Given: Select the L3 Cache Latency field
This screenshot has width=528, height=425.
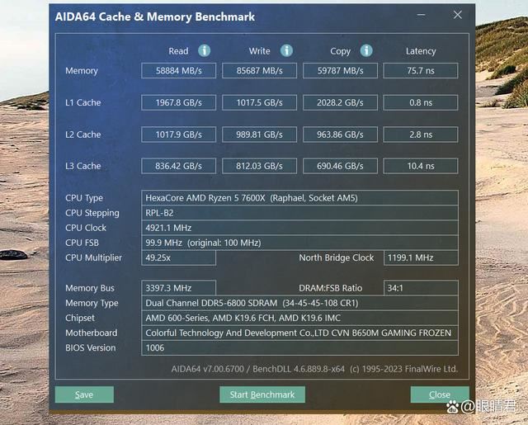Looking at the screenshot, I should 421,166.
